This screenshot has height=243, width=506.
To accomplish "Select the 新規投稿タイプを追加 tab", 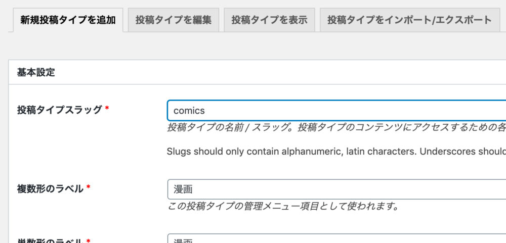I will (68, 20).
